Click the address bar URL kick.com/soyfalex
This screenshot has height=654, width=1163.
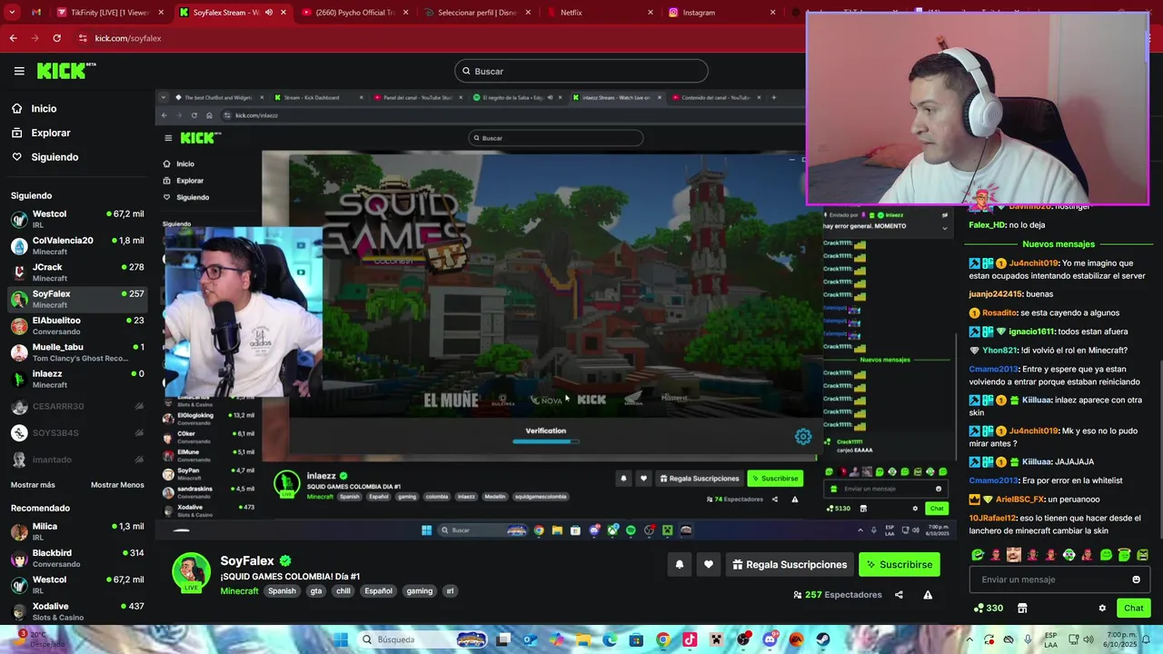128,38
